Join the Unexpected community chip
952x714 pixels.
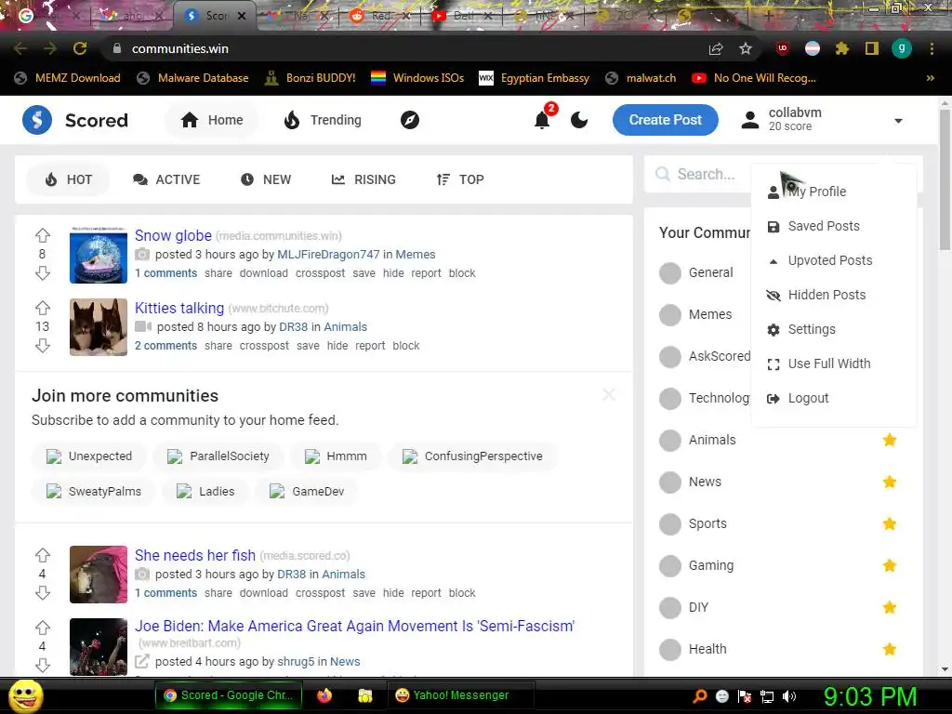tap(89, 456)
